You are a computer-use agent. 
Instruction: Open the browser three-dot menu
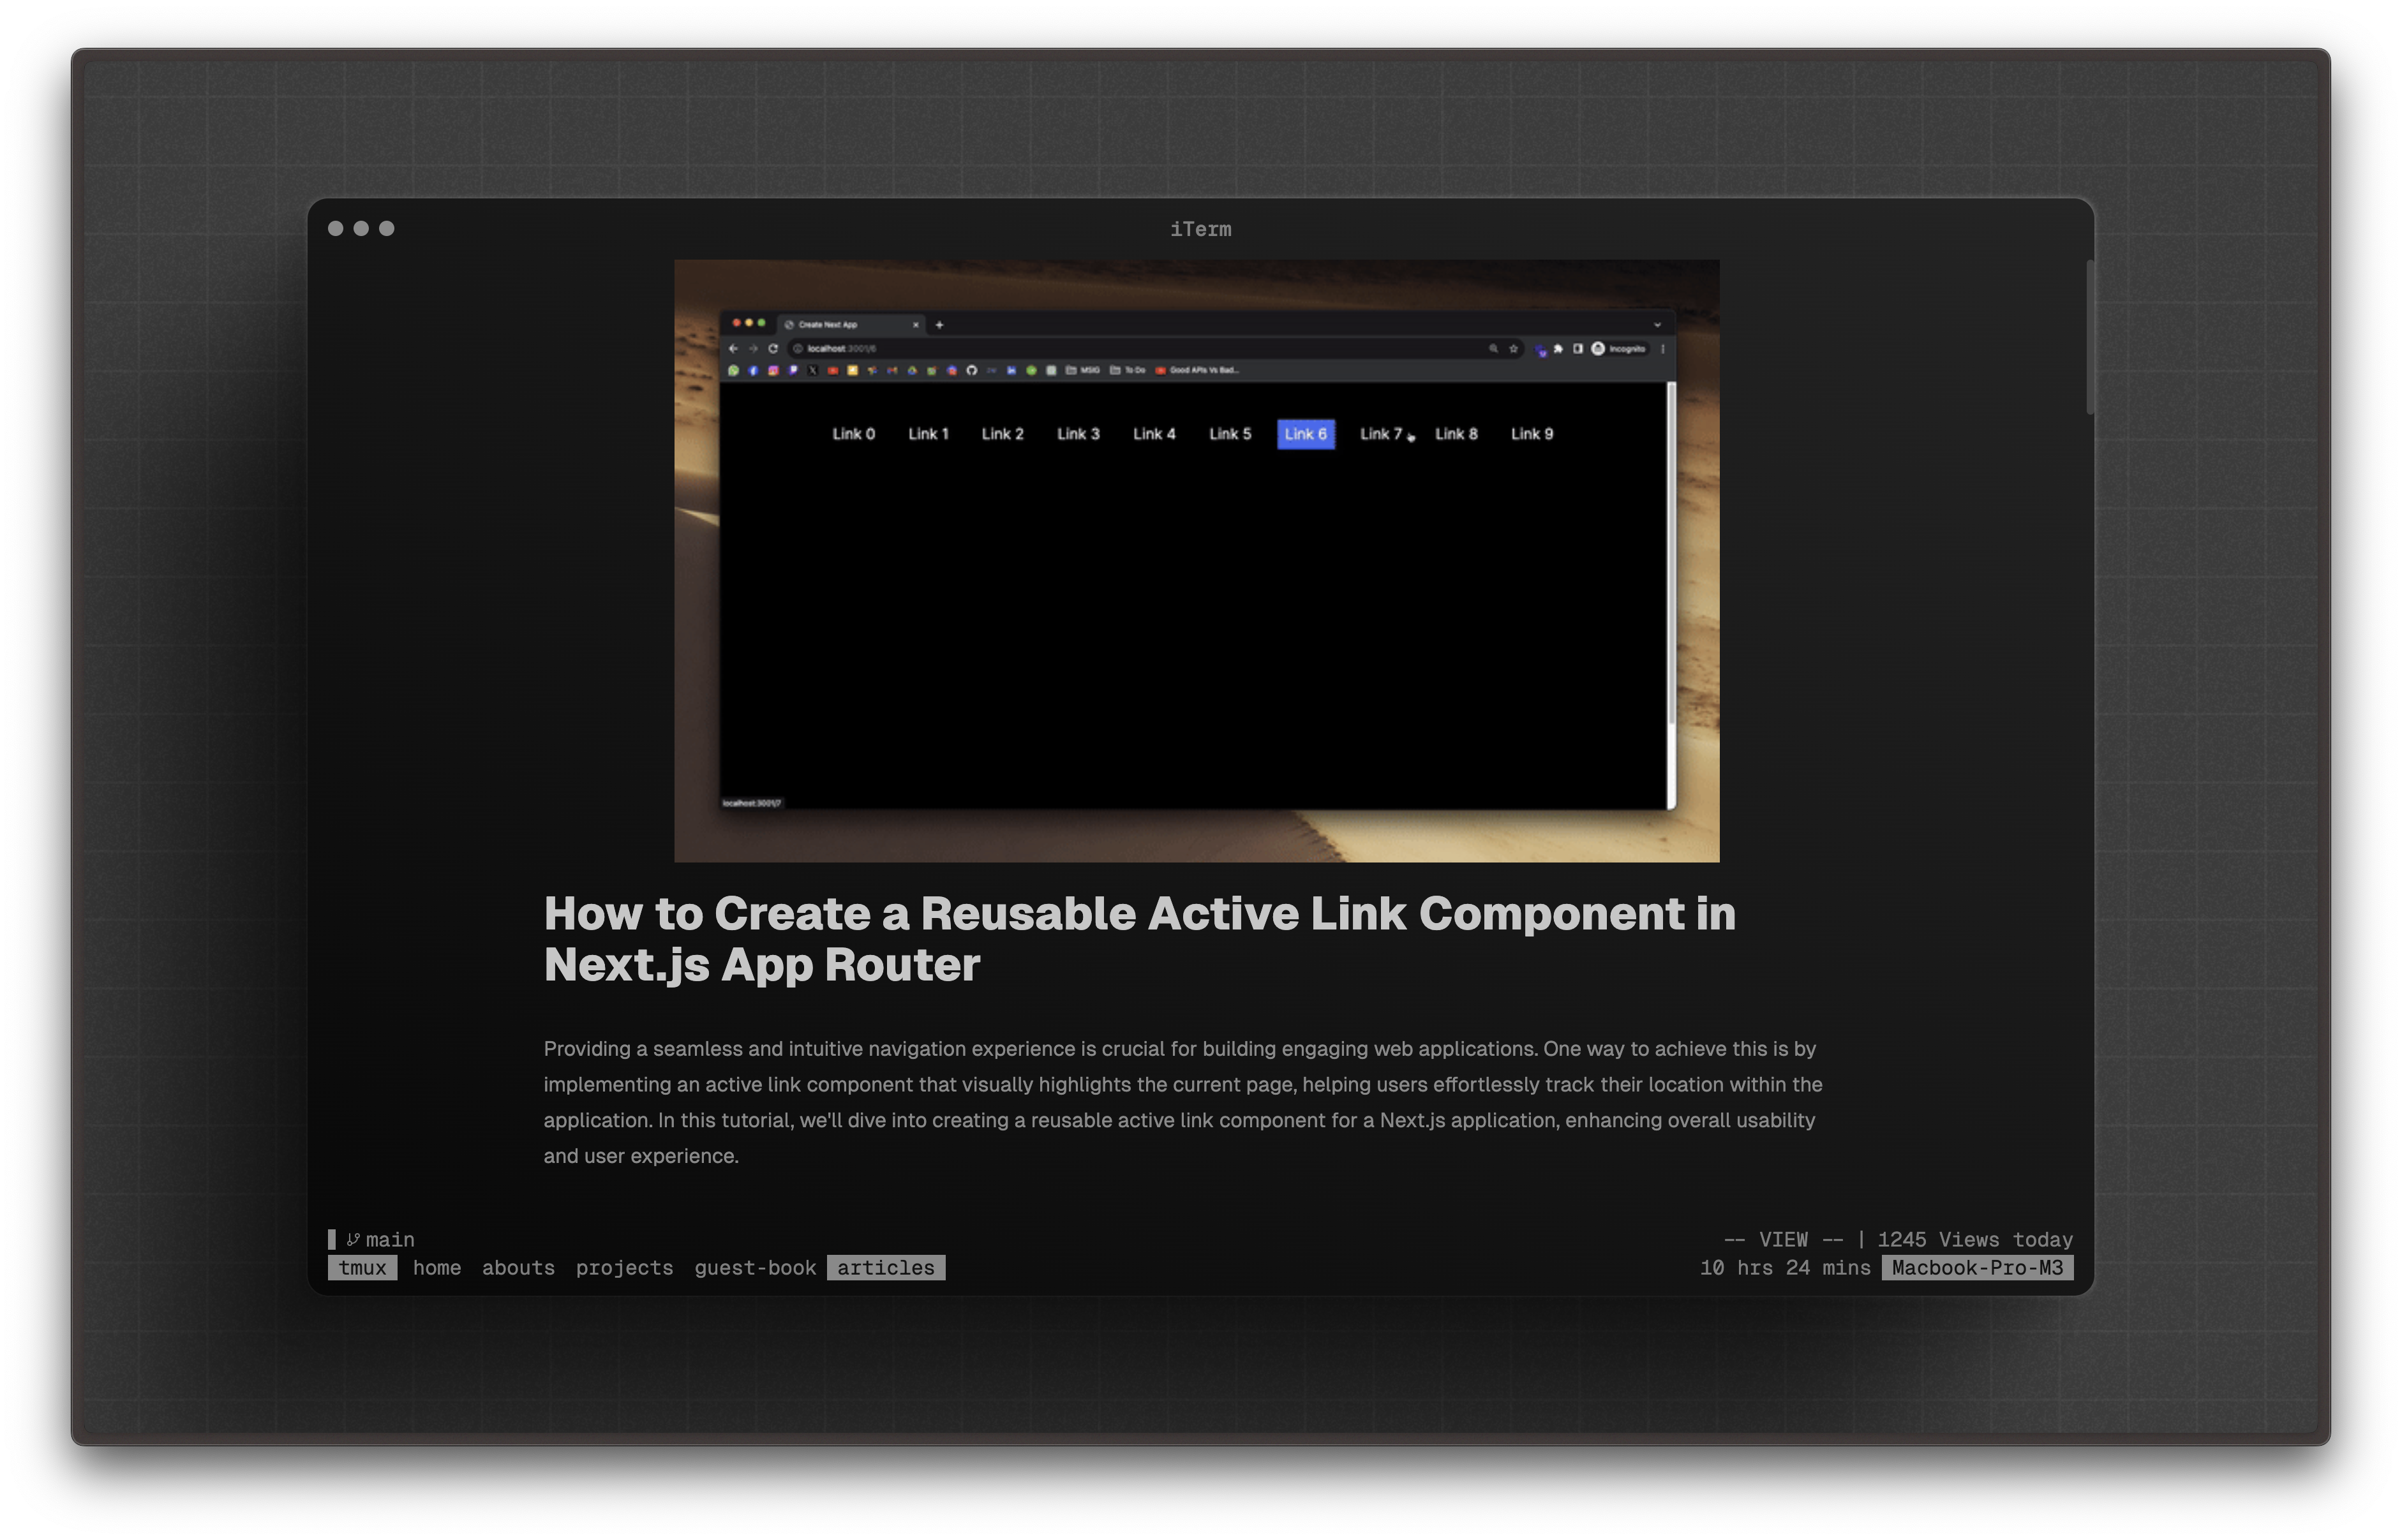coord(1663,349)
